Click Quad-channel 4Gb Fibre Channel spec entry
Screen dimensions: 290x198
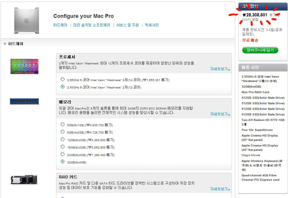(261, 177)
